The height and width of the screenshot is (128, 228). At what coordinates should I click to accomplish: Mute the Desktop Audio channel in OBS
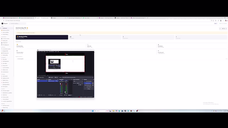61,94
